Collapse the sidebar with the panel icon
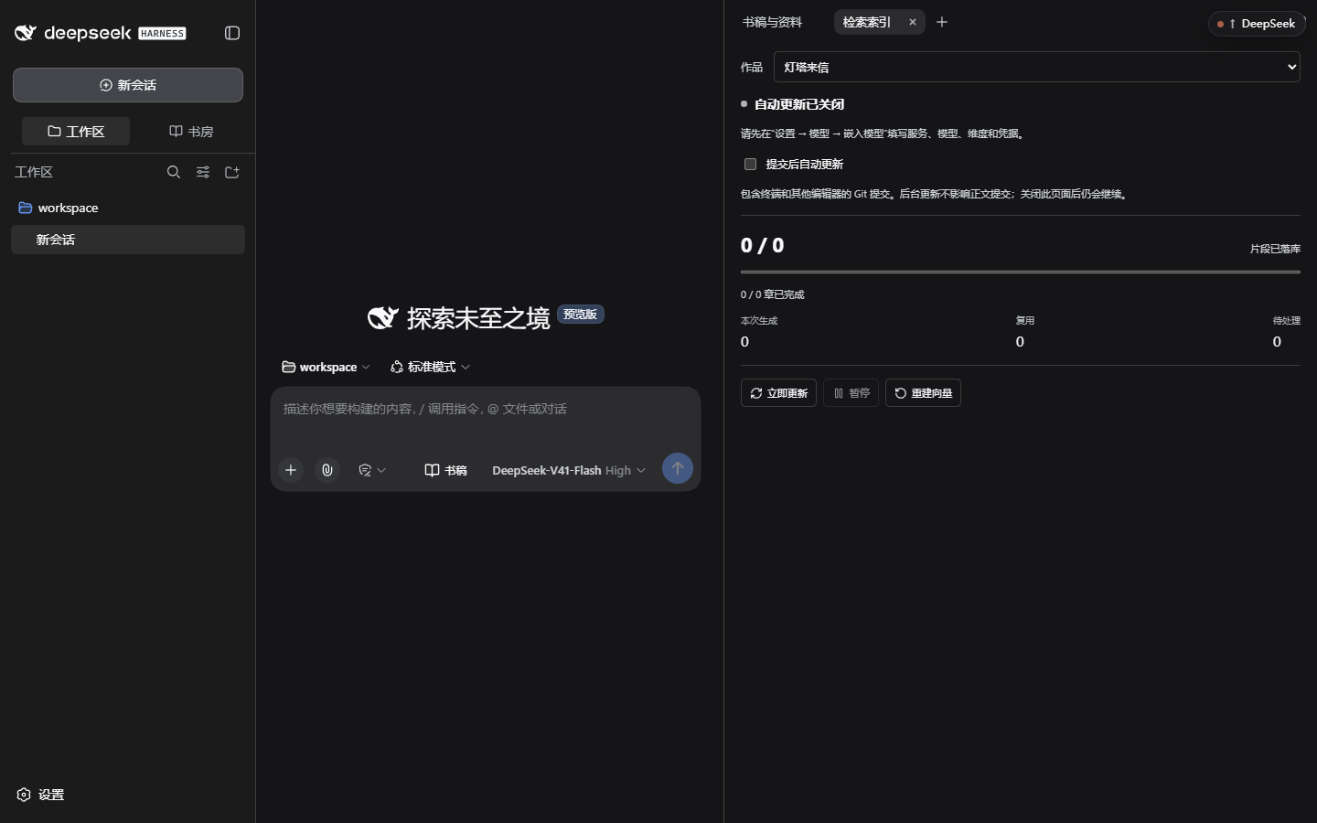 [232, 33]
